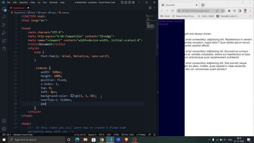Open the activity bar icon below Extensions
The image size is (254, 143).
(x=4, y=48)
